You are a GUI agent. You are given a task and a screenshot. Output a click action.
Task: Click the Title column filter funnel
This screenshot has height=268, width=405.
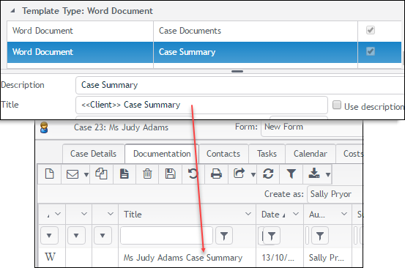point(224,236)
